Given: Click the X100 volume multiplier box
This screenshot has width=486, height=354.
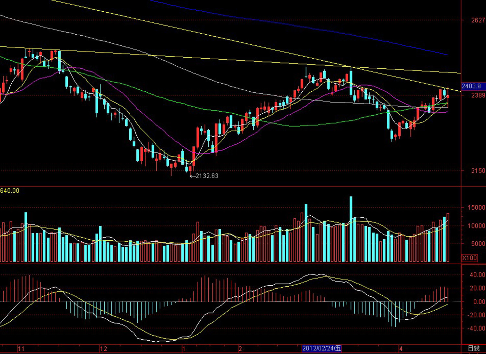Looking at the screenshot, I should tap(469, 258).
